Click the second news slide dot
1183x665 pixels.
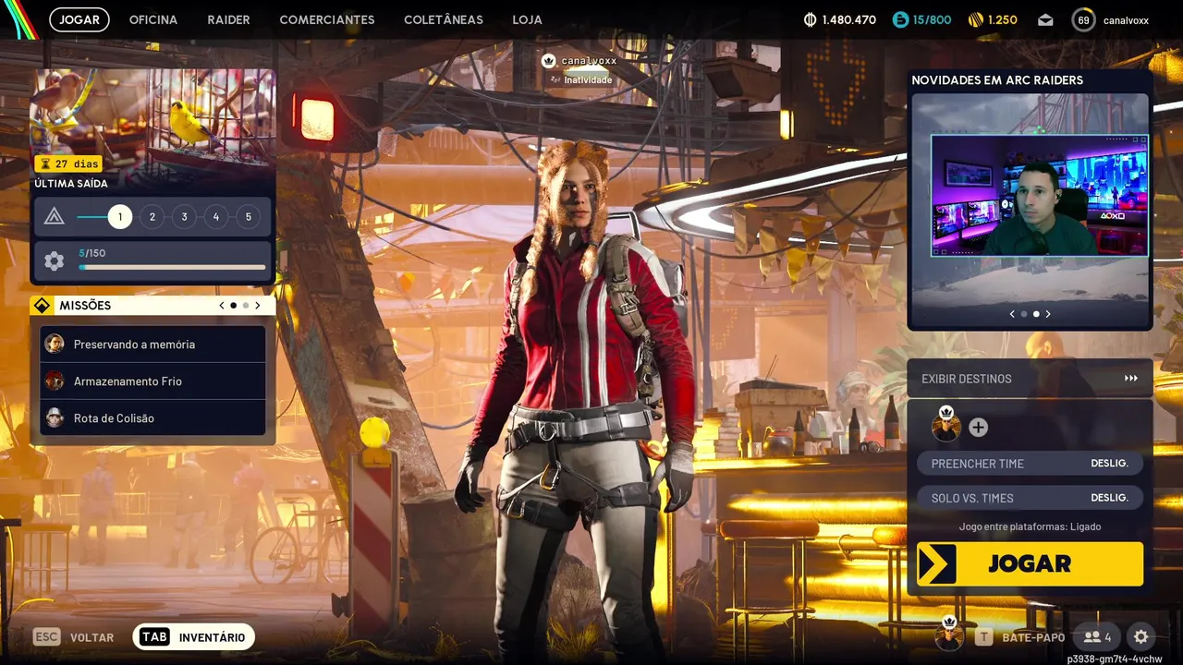point(1035,314)
